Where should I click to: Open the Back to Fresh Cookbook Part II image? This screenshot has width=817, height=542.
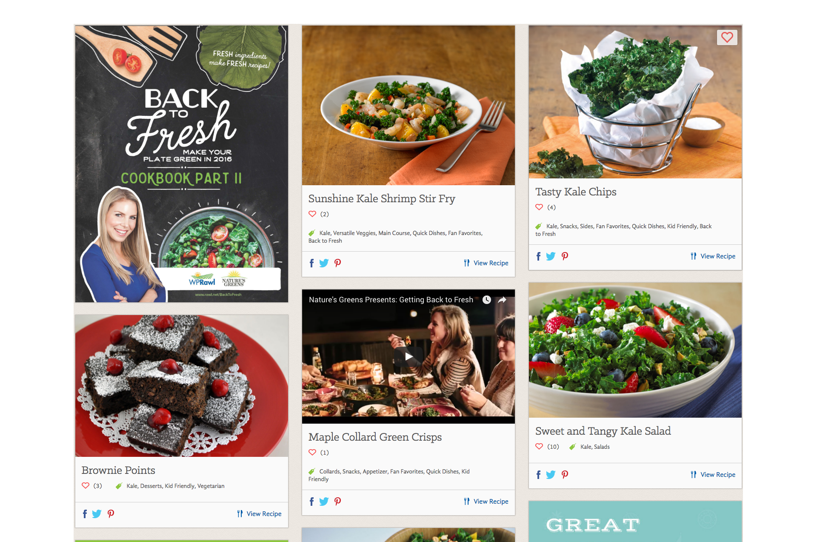click(182, 164)
